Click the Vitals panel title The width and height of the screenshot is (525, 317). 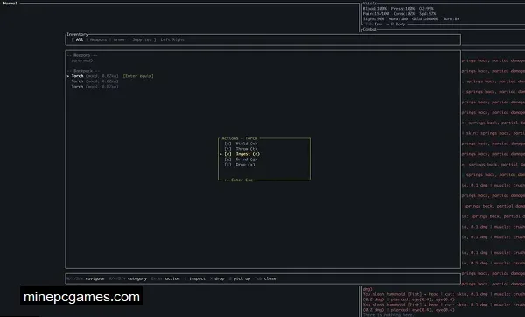pyautogui.click(x=370, y=3)
